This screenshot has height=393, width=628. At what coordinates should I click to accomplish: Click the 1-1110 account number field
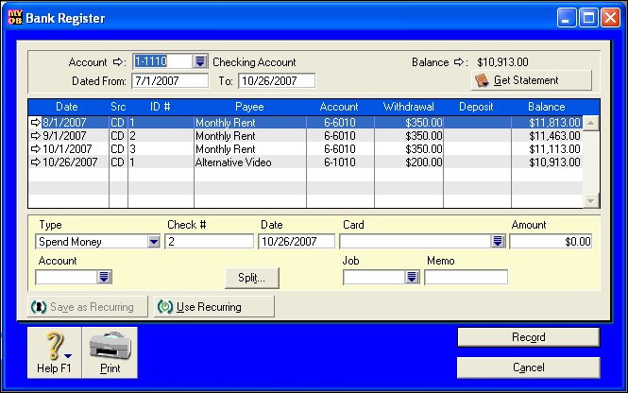point(162,61)
